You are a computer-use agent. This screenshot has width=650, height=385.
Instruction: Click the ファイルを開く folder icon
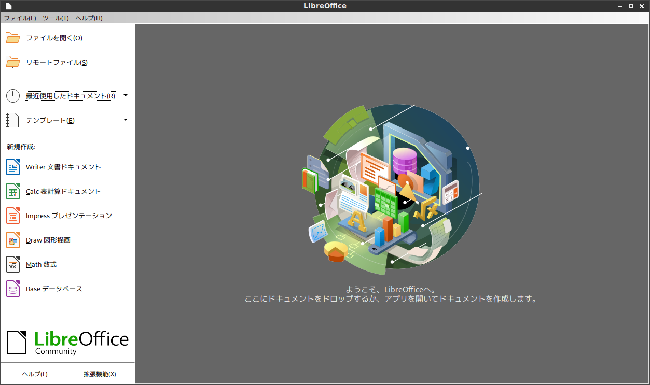[x=13, y=38]
